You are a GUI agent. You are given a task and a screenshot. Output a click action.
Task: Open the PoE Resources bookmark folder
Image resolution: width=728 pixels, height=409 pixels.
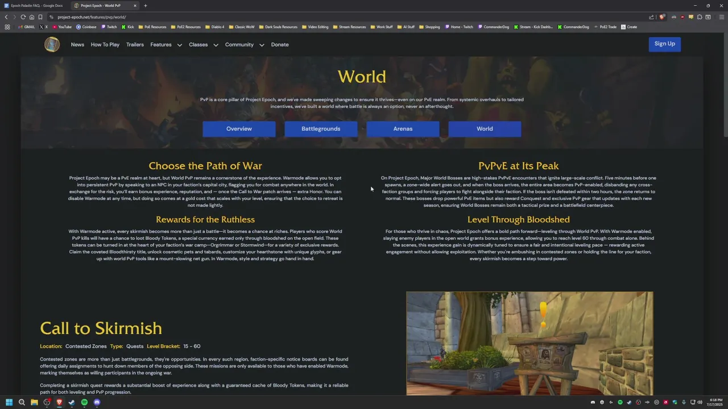[x=152, y=27]
